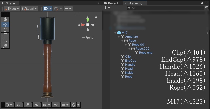
Task: Select the Rotate tool
Action: tap(5, 30)
